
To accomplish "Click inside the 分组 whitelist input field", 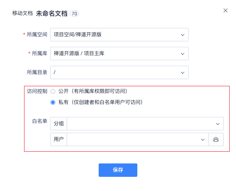I will coord(145,124).
